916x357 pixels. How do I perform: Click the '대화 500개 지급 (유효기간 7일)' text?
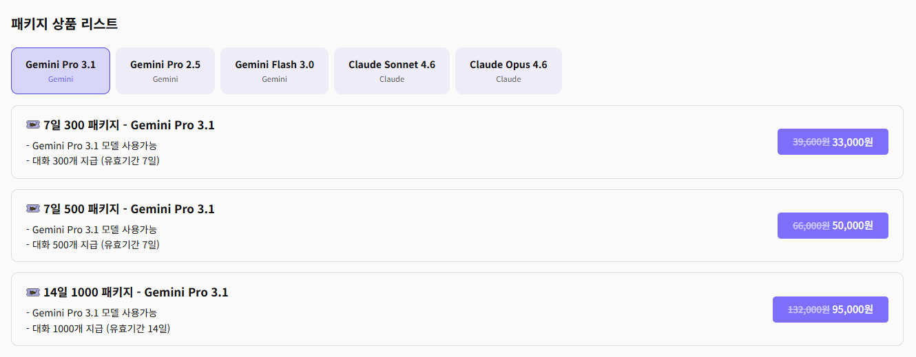(x=96, y=245)
